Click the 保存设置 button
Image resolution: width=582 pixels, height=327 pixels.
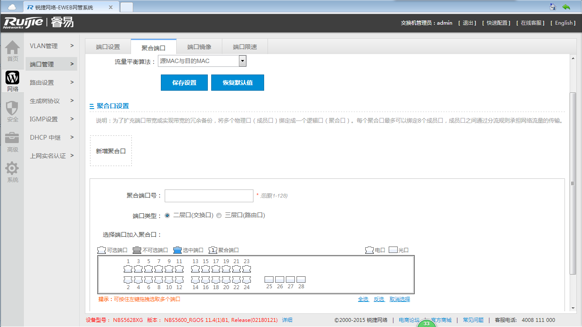pyautogui.click(x=184, y=83)
